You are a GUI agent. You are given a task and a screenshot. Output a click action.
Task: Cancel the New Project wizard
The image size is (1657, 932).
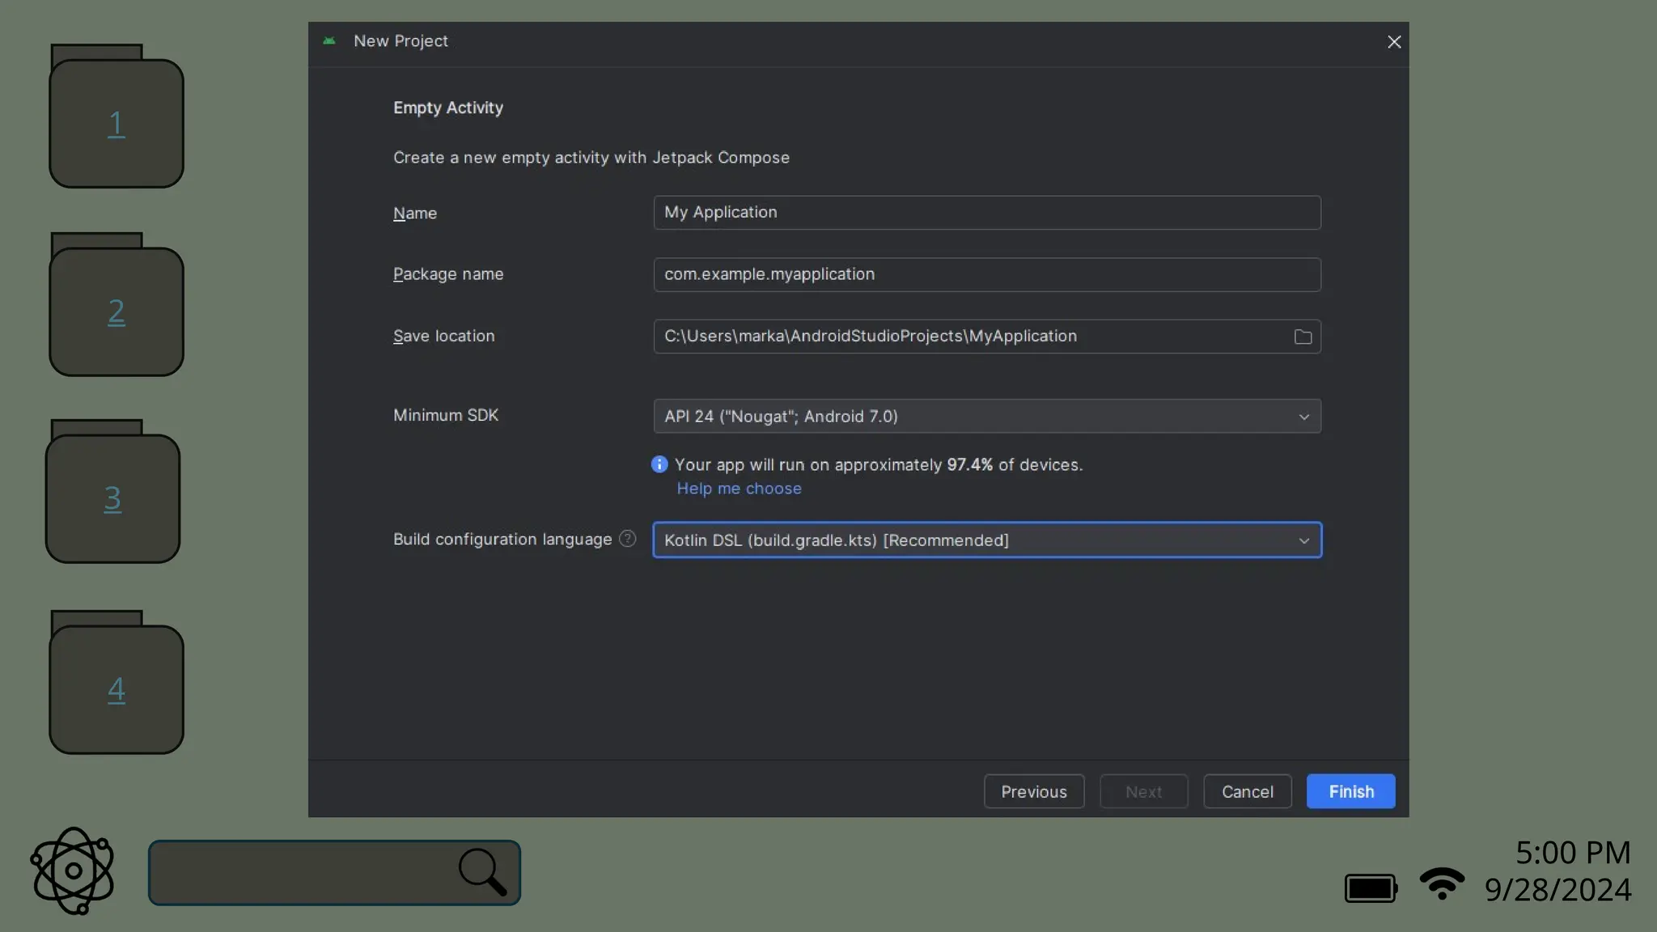click(x=1247, y=791)
